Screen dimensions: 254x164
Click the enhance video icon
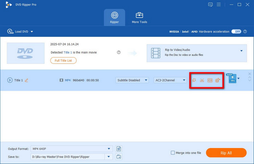[218, 80]
